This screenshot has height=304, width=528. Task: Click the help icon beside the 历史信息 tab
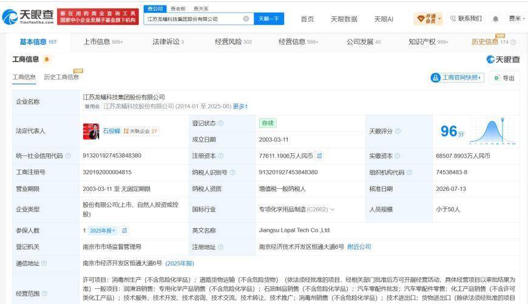[x=513, y=42]
